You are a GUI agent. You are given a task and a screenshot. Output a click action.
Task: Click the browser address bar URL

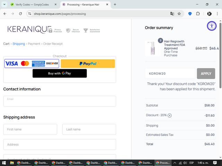(x=60, y=14)
